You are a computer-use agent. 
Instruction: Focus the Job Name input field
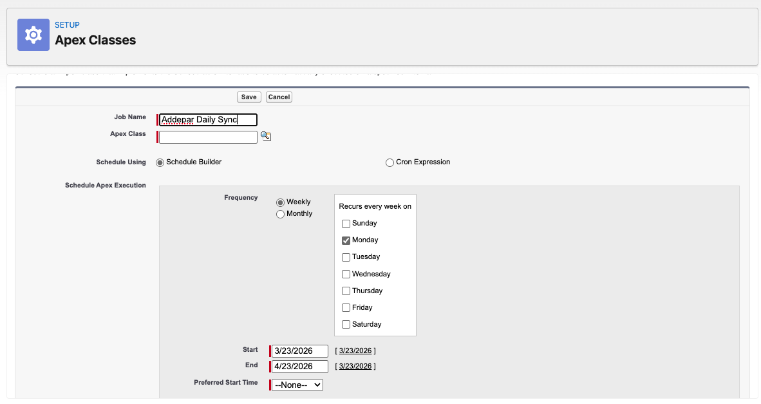(208, 119)
